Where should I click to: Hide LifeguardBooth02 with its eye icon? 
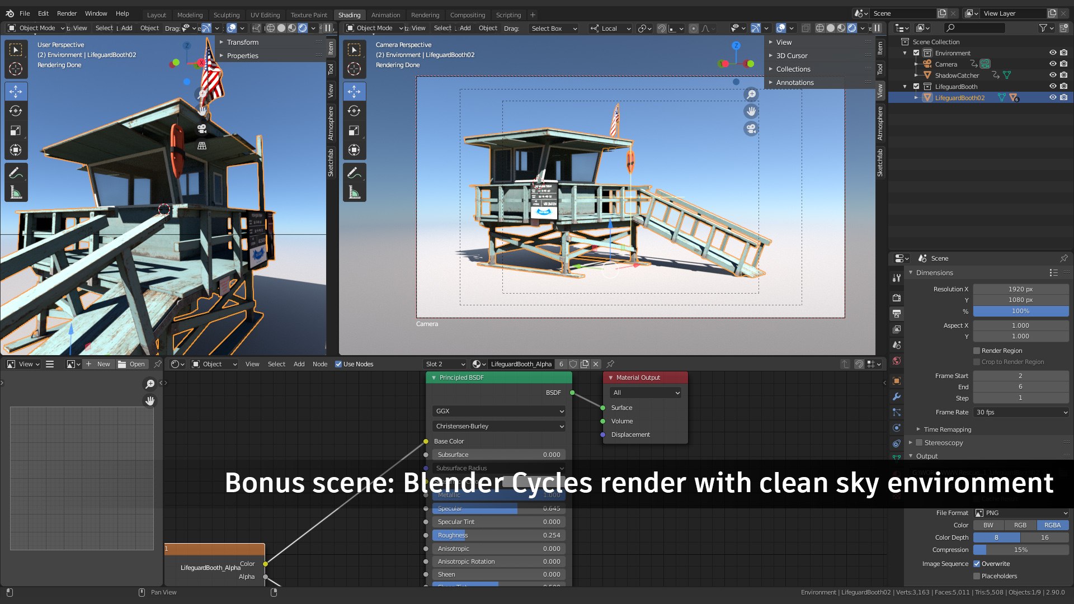(x=1052, y=97)
